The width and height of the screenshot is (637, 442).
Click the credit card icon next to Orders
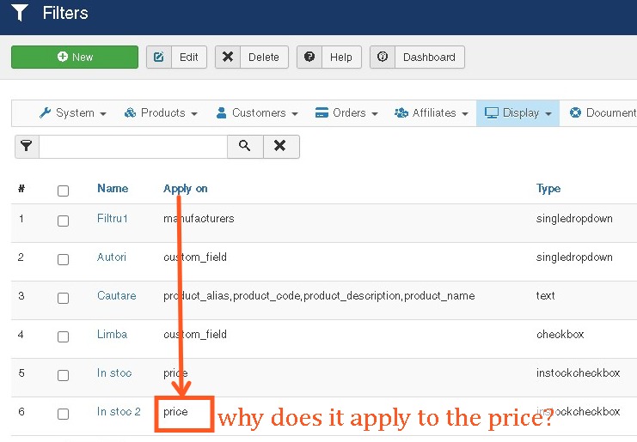click(x=322, y=112)
